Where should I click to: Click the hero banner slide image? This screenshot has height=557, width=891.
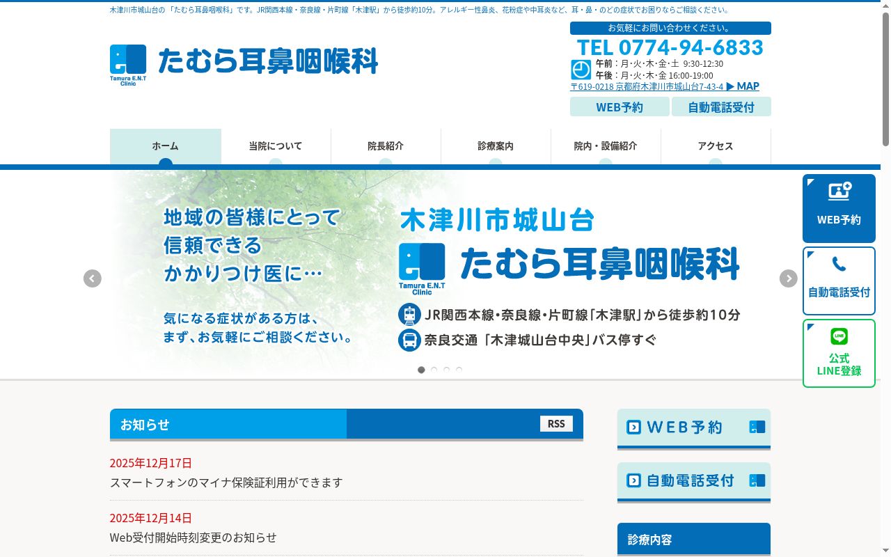440,274
